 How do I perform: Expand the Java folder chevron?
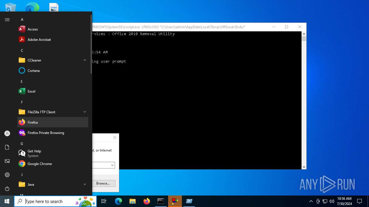pyautogui.click(x=85, y=184)
